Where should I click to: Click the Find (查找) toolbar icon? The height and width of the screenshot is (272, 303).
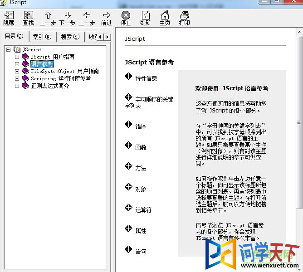[x=29, y=15]
